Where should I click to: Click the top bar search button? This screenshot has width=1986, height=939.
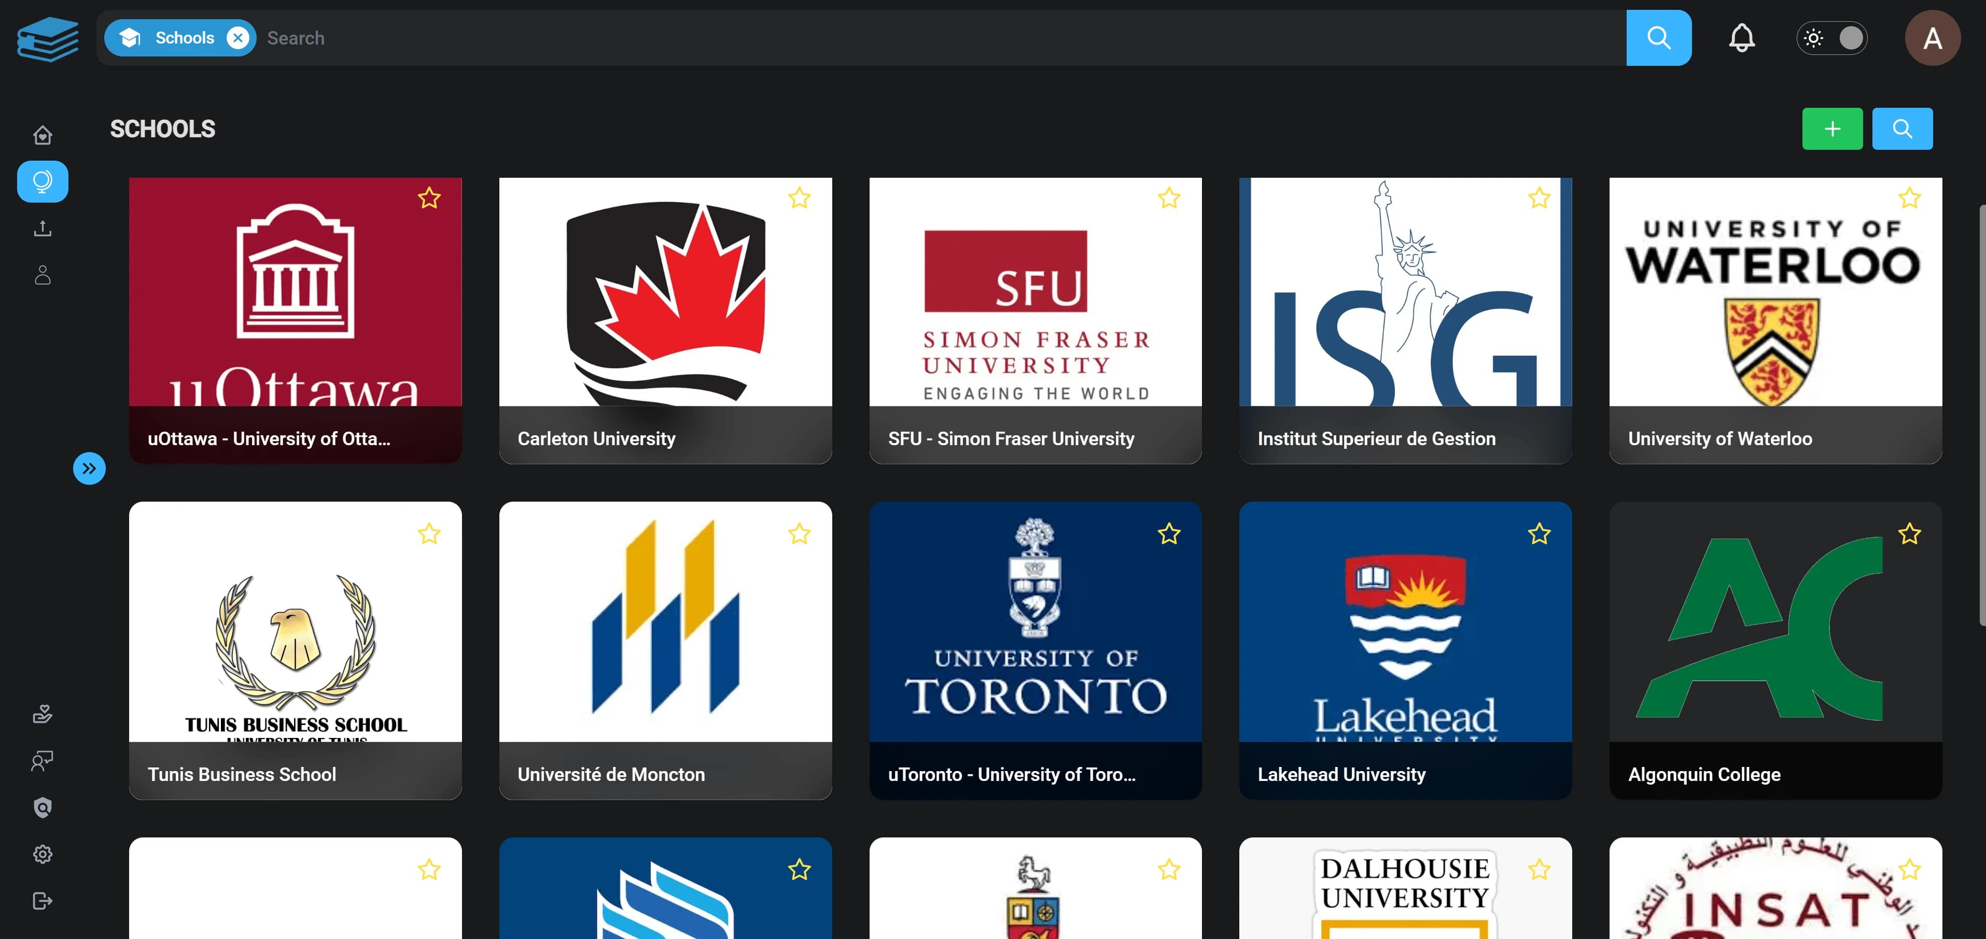click(1658, 38)
